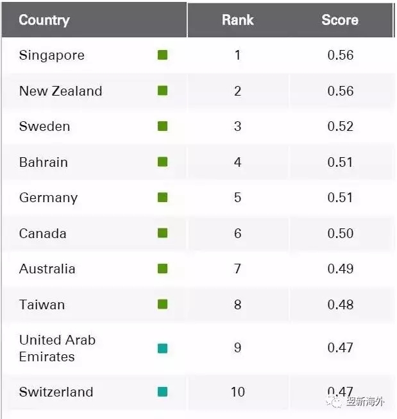
Task: Select the green square beside Taiwan
Action: point(162,304)
